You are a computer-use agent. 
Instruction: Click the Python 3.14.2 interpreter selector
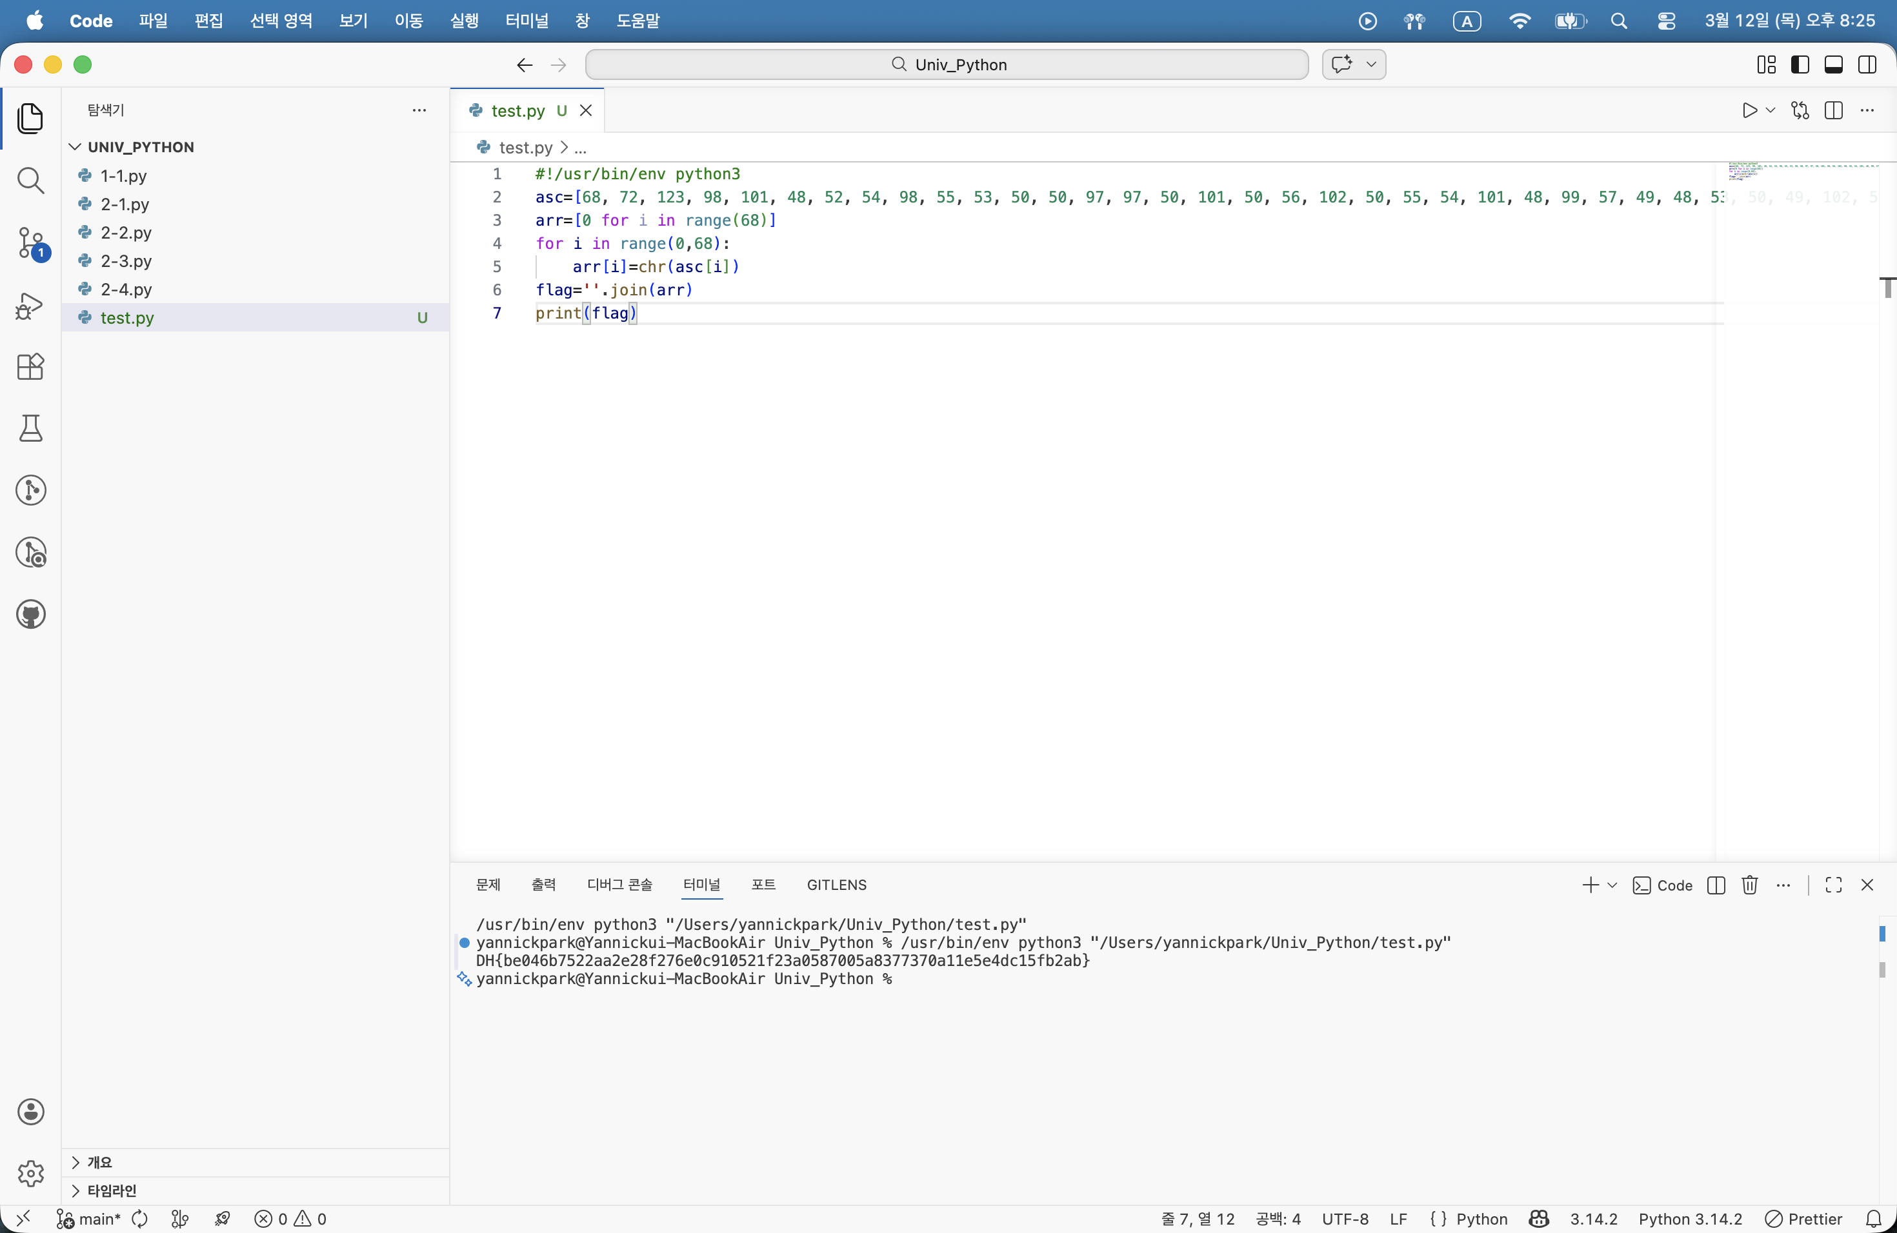(1690, 1219)
